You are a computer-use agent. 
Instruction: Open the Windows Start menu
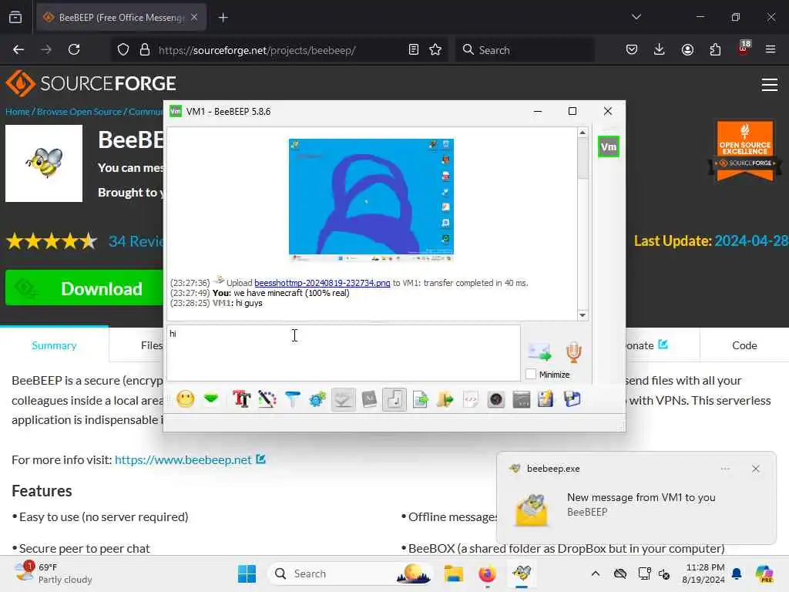247,573
